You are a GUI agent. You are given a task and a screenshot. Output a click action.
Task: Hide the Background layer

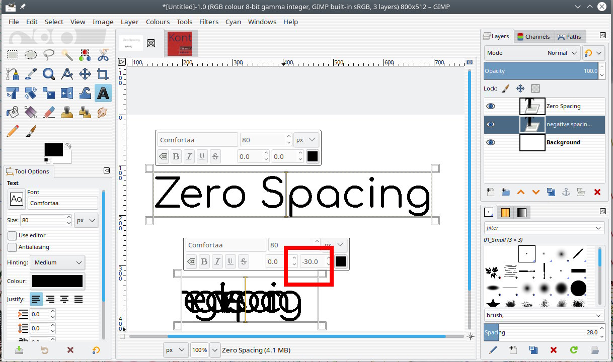[x=491, y=142]
